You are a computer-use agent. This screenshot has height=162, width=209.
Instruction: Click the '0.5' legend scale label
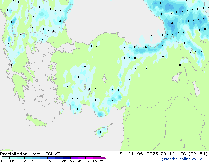12,161
